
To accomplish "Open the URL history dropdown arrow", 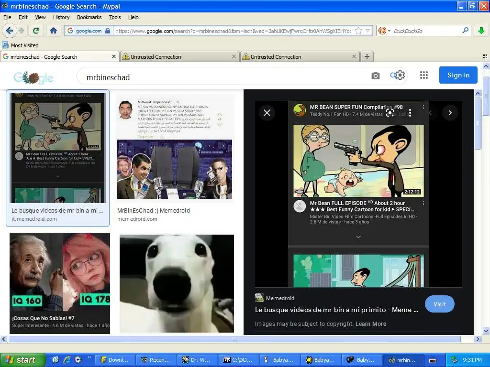I will 368,31.
